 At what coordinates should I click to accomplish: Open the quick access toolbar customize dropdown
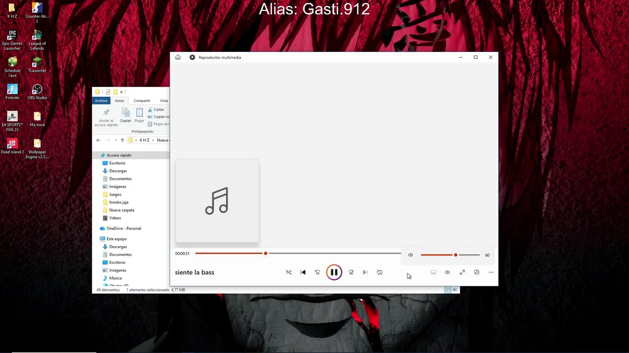[x=121, y=92]
